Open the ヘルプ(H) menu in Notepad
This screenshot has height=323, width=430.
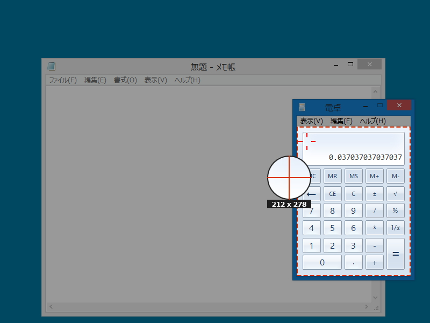[188, 80]
